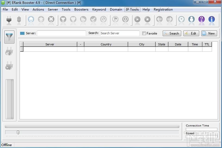222x148 pixels.
Task: Click the slider thumb at bottom
Action: click(x=18, y=132)
